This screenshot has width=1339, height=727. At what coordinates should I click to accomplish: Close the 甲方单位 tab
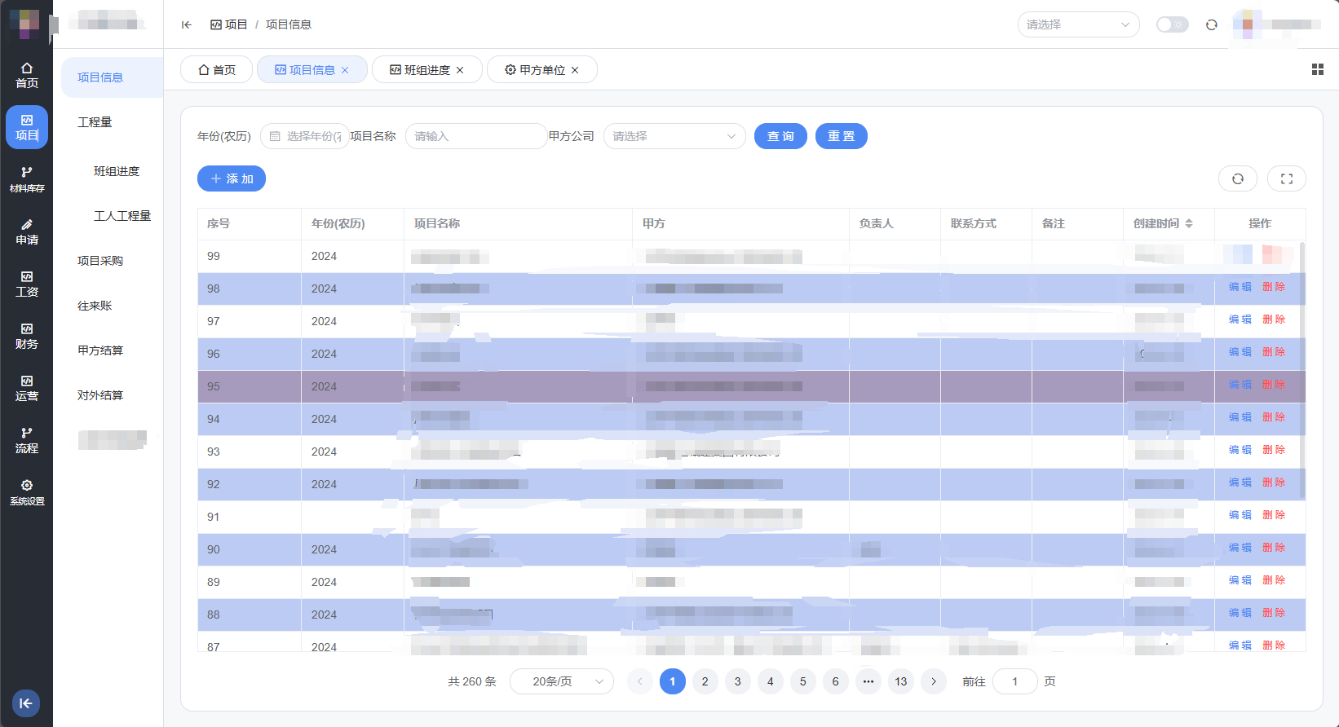pyautogui.click(x=575, y=70)
